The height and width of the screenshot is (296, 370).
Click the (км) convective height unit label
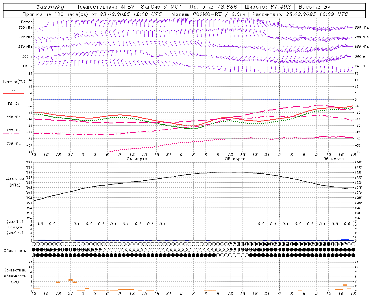15,282
